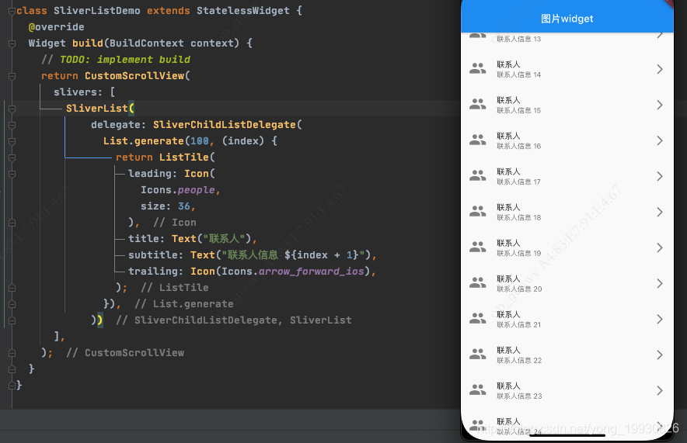Tap the people icon beside 联系人信息 18
Viewport: 687px width, 443px height.
click(x=478, y=212)
